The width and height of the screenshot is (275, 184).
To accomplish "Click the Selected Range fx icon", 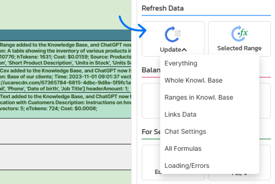I will click(x=239, y=33).
